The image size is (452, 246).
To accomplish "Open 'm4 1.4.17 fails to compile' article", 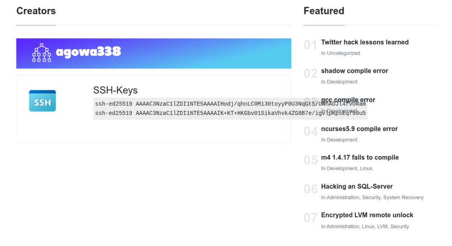I will (360, 157).
